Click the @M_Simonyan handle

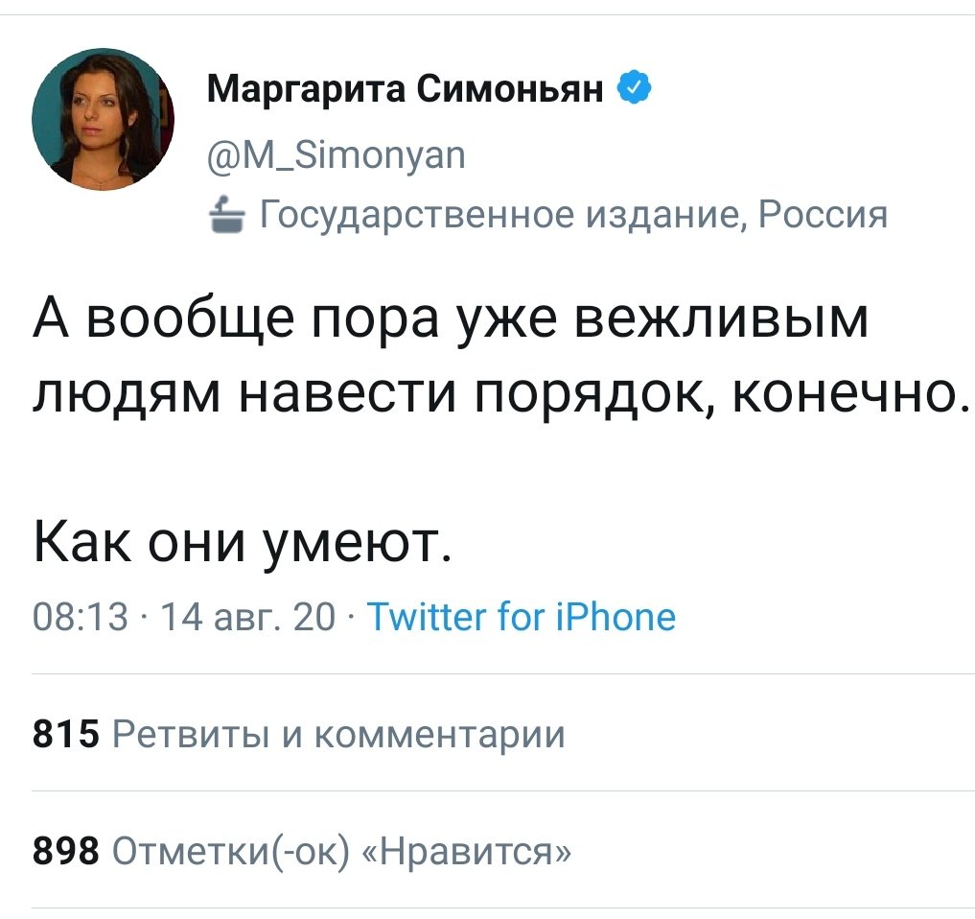[x=336, y=152]
